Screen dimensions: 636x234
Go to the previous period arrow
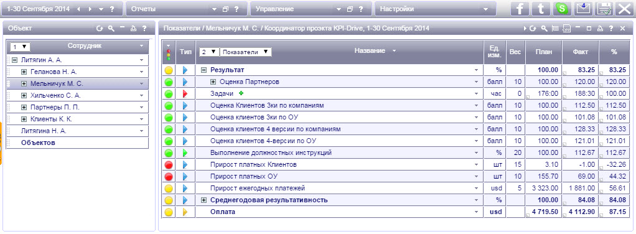(78, 9)
